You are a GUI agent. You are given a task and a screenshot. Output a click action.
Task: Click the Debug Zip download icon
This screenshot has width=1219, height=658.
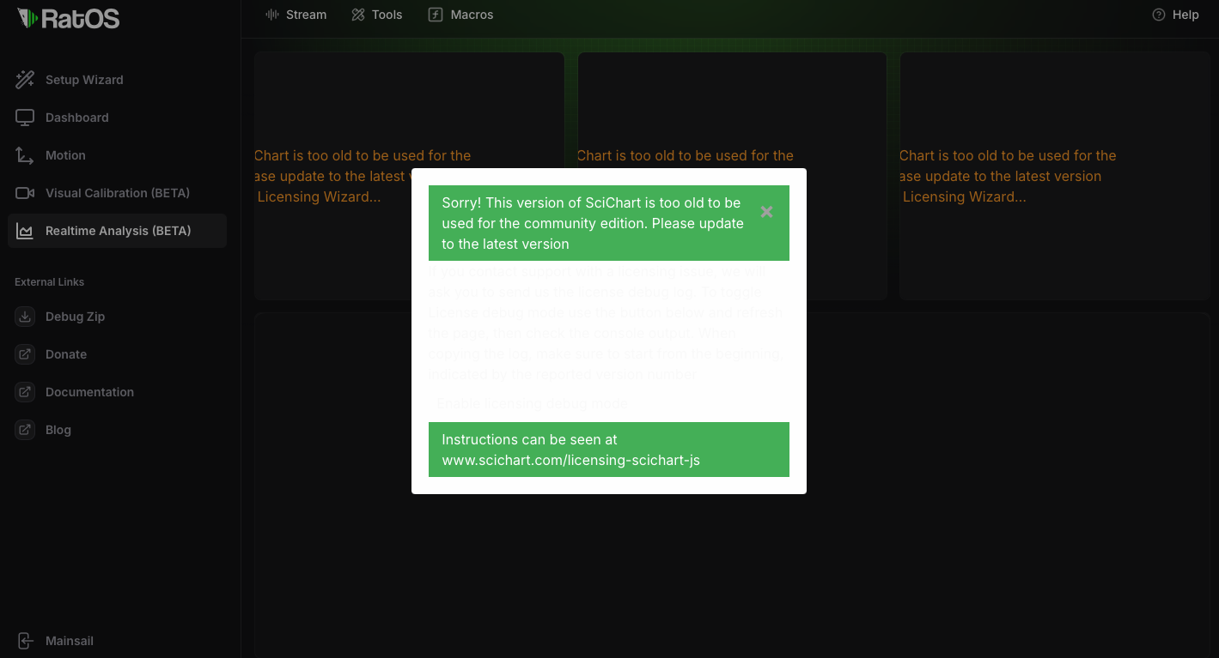[25, 317]
